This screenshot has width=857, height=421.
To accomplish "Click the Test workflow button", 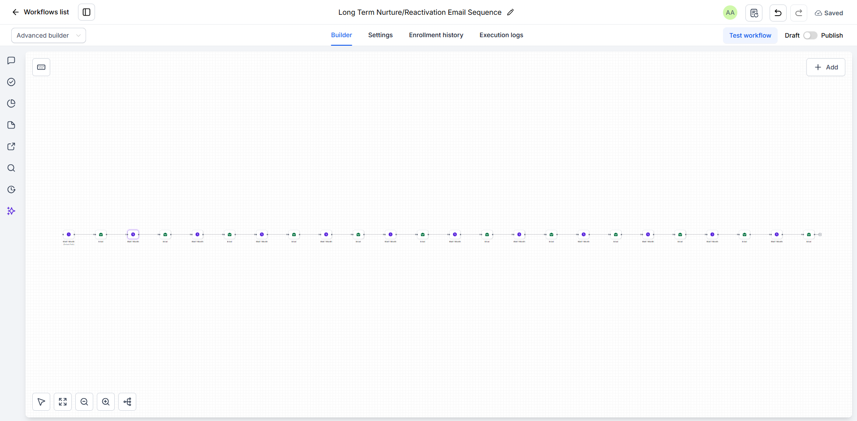I will click(x=750, y=35).
